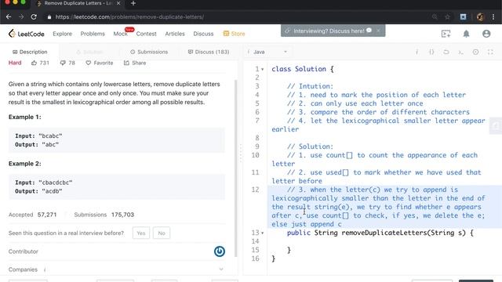Open the Articles menu item
Viewport: 502px width, 282px height.
tap(175, 34)
